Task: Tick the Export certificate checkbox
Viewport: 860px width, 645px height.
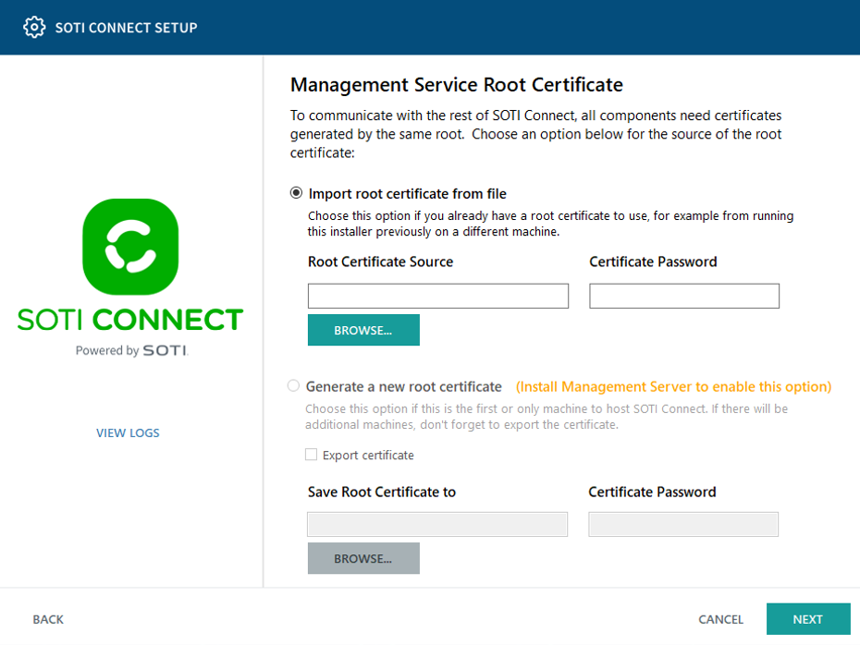Action: [311, 455]
